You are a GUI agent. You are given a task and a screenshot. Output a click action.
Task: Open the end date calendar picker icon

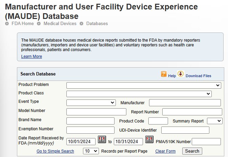coord(149,139)
